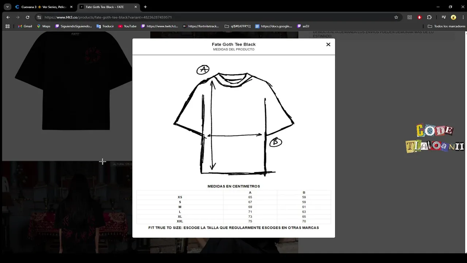Click the shirt measurement sketch image
467x263 pixels.
tap(233, 121)
